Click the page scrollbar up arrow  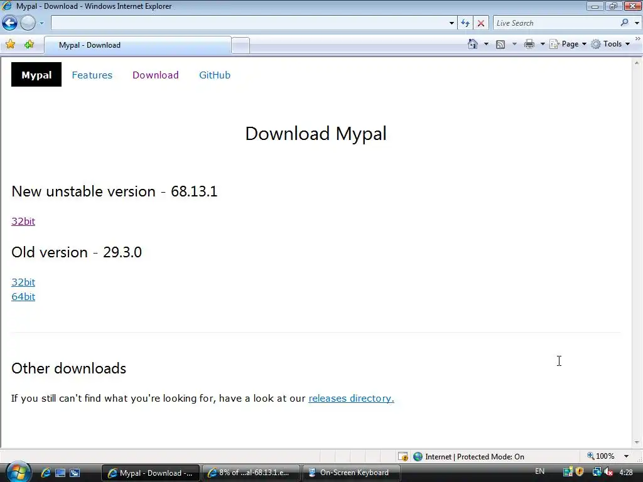click(637, 63)
